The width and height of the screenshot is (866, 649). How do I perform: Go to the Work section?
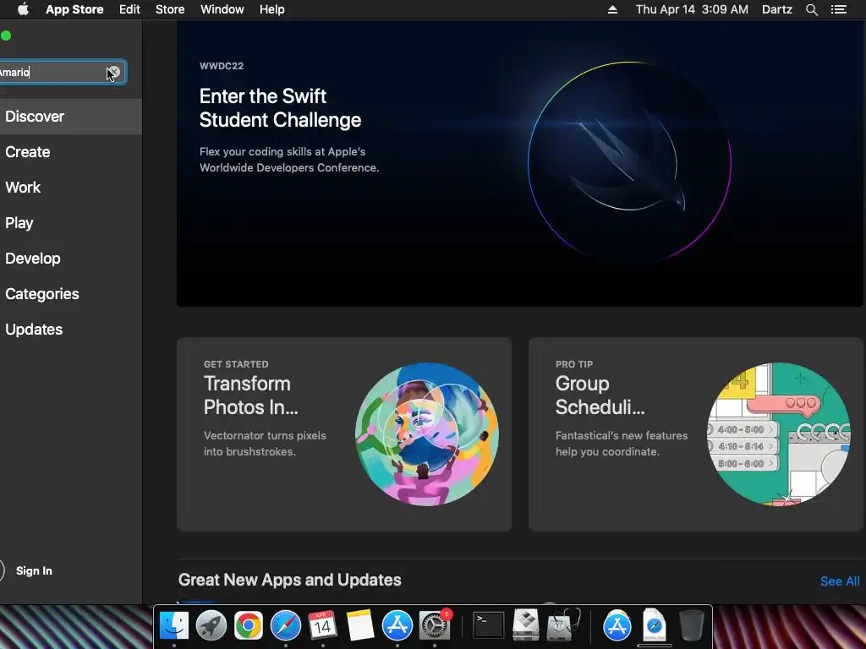pos(71,187)
